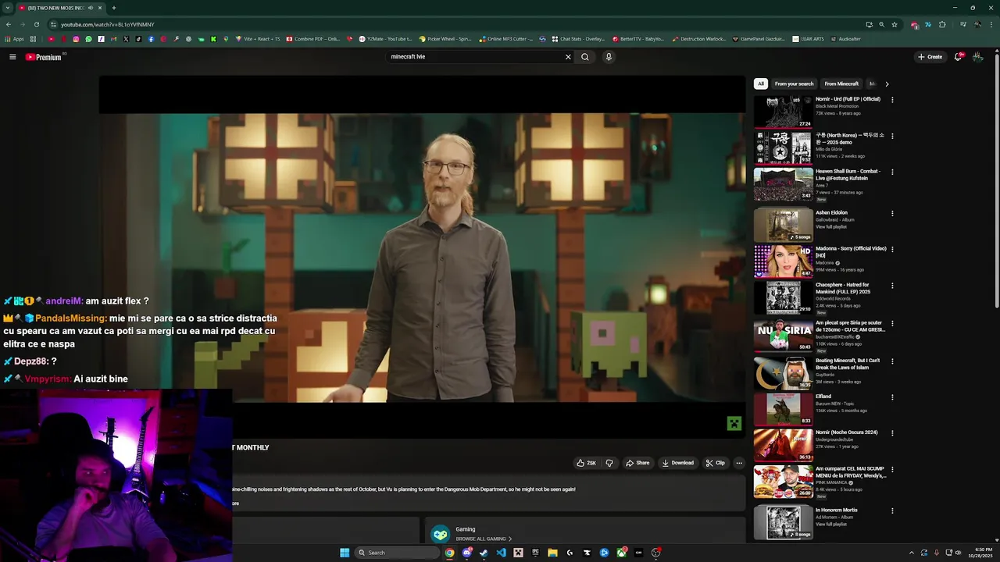Mute the tab using the speaker icon
The image size is (1000, 562).
coord(91,8)
